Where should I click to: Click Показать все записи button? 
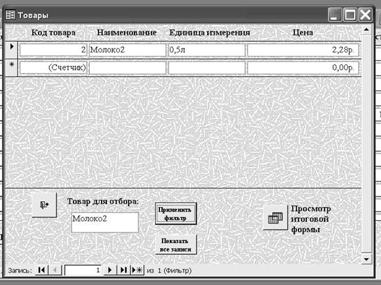176,244
